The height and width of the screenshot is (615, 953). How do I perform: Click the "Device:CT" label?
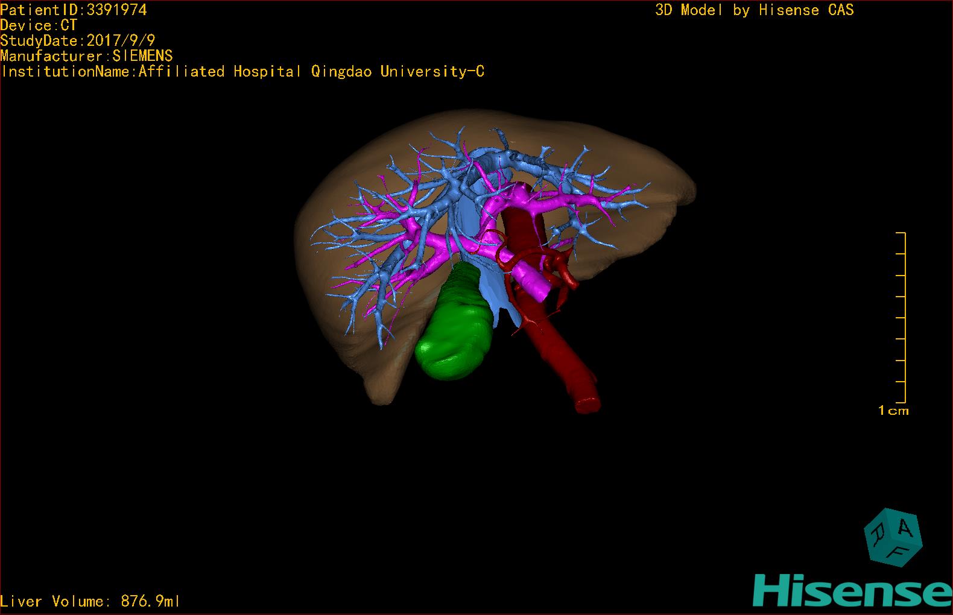click(39, 25)
